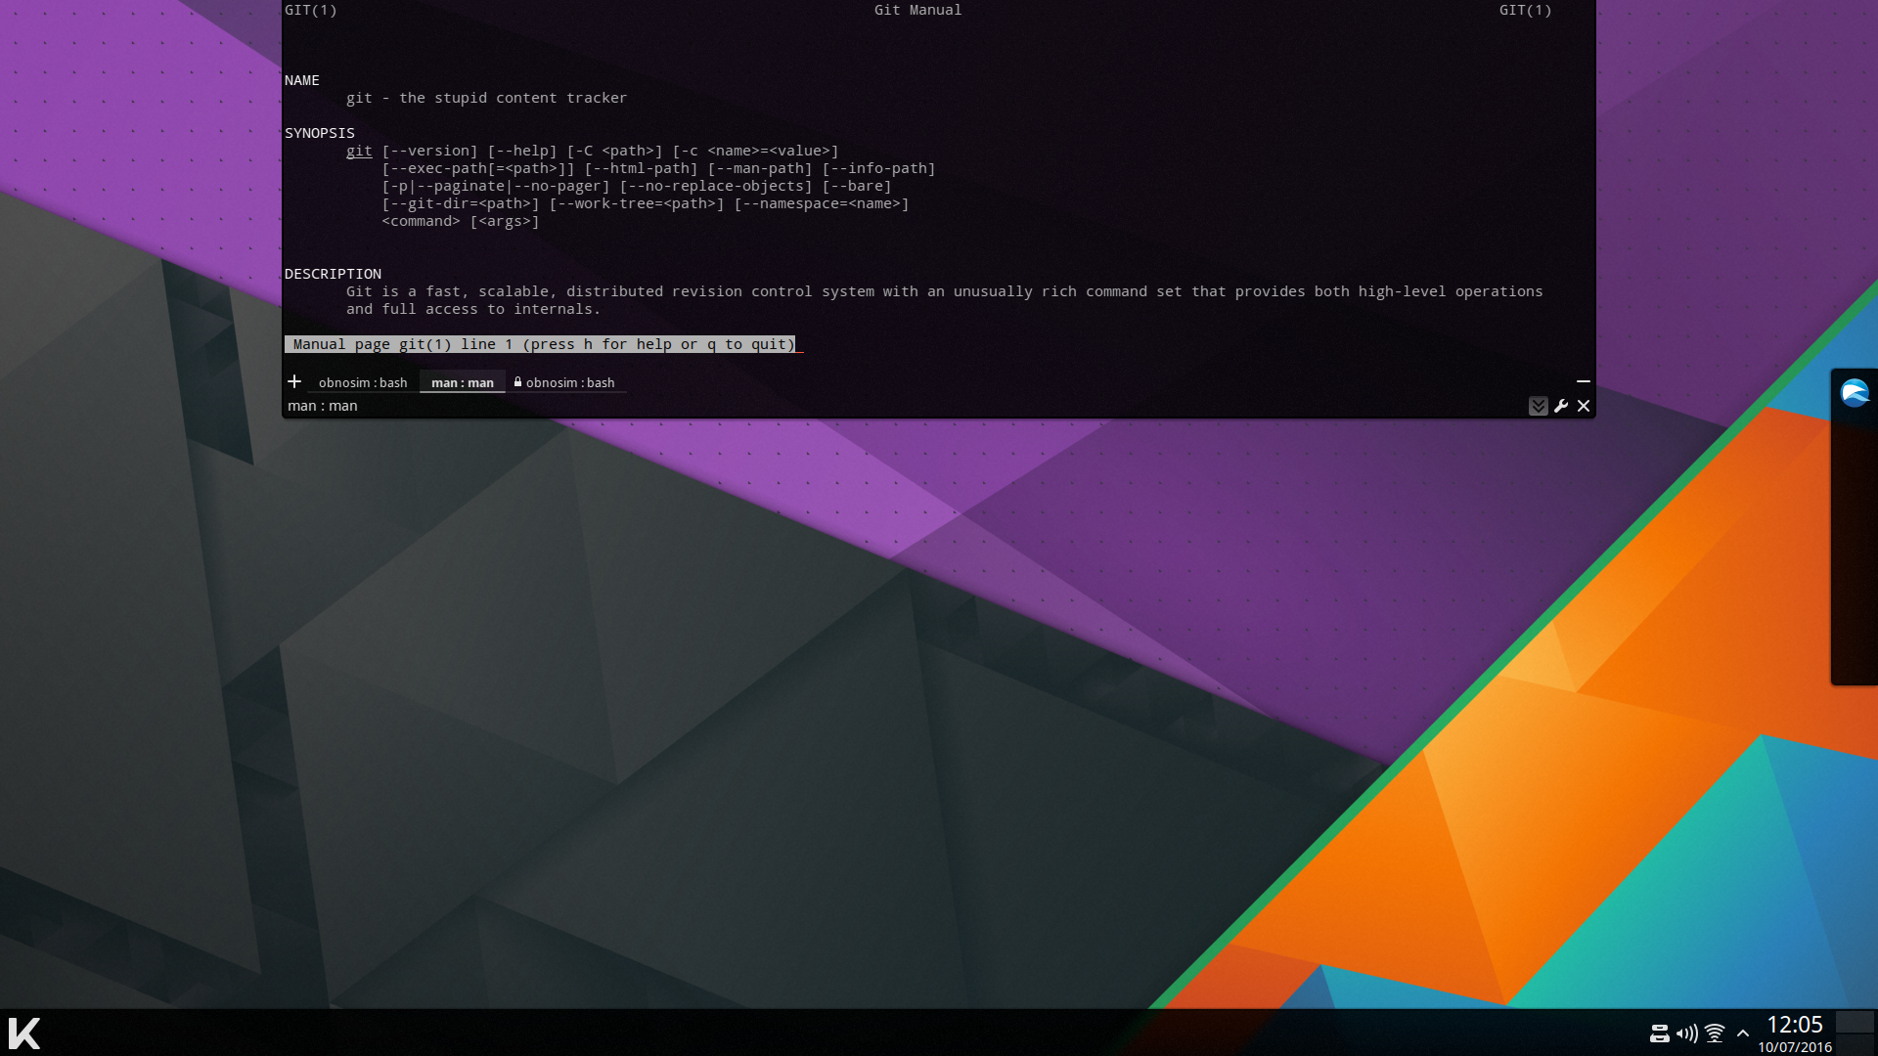Click the GIT(1) label at top left
The image size is (1878, 1056).
[x=311, y=10]
